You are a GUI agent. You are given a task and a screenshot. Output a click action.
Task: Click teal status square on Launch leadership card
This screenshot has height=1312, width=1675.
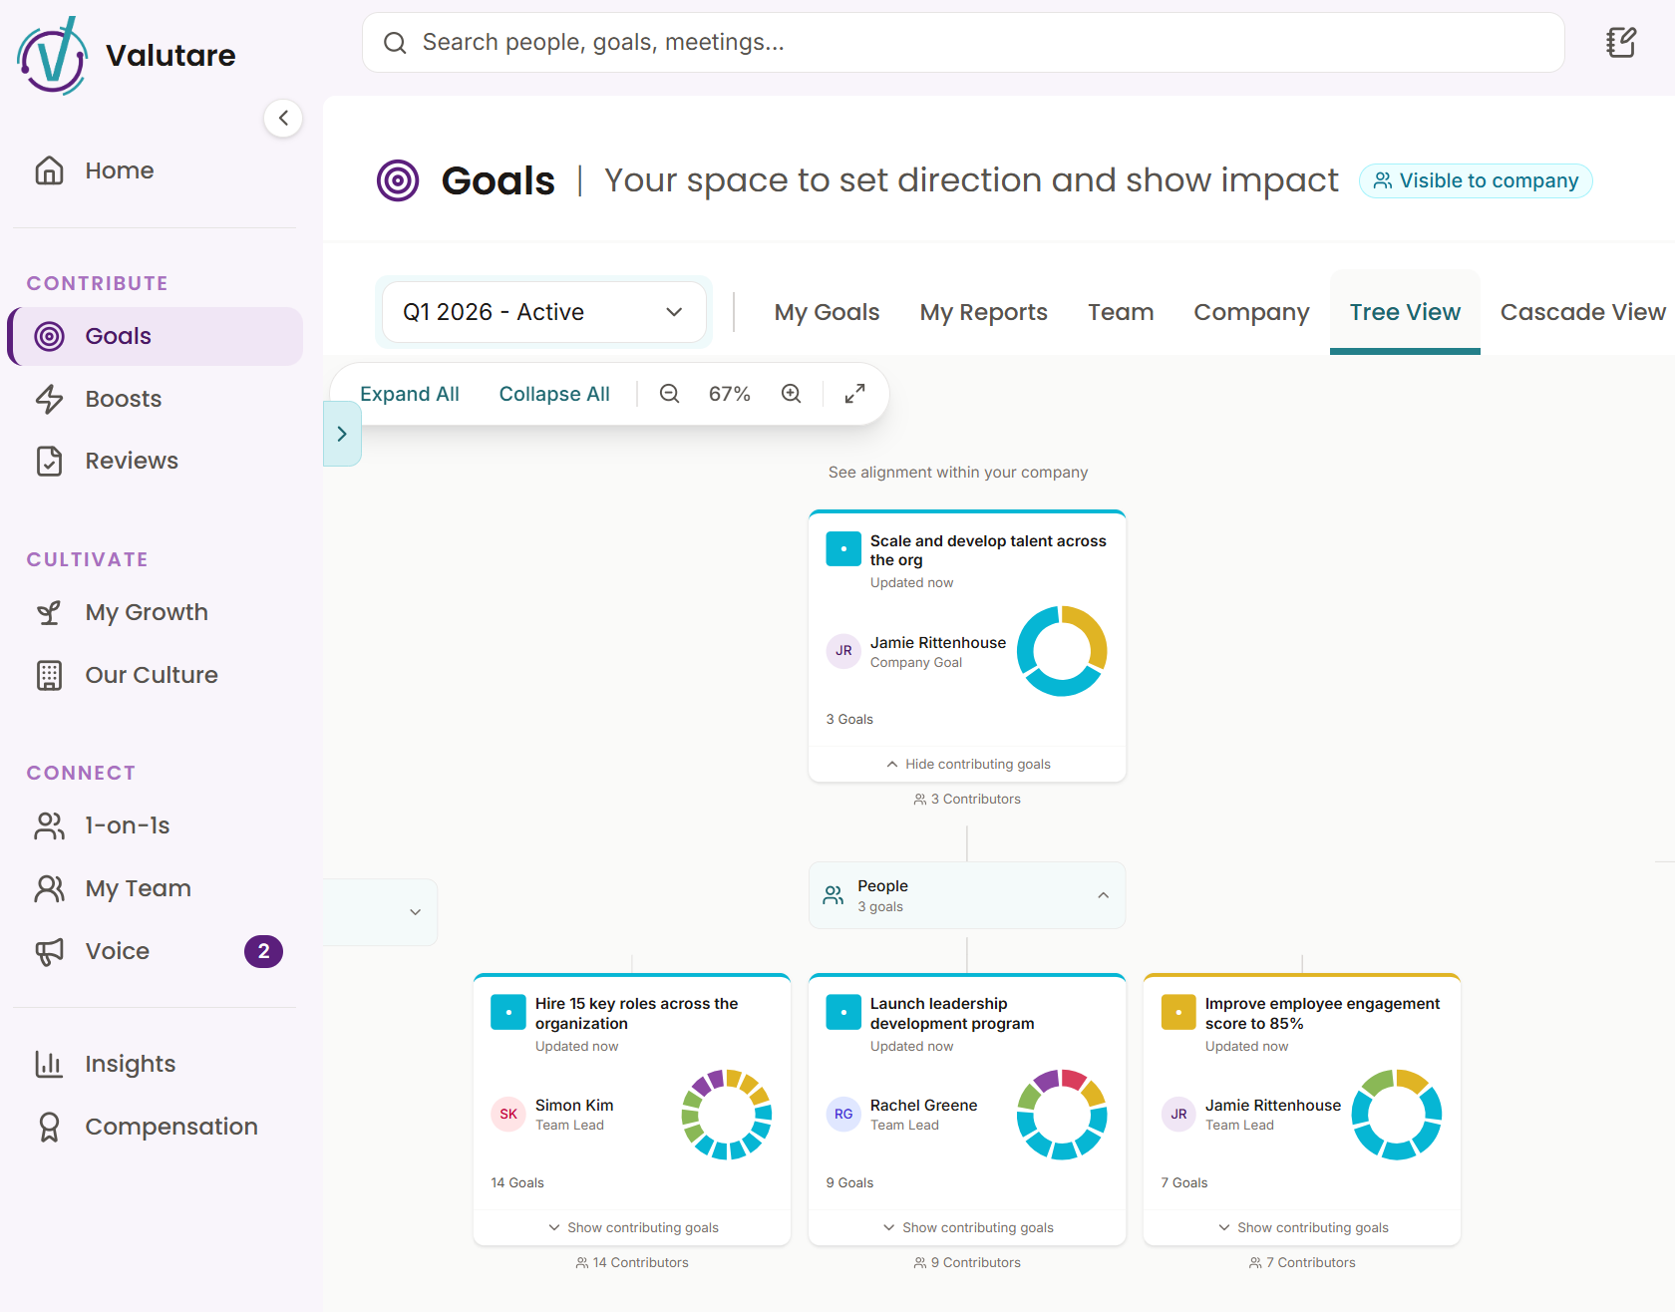coord(843,1012)
